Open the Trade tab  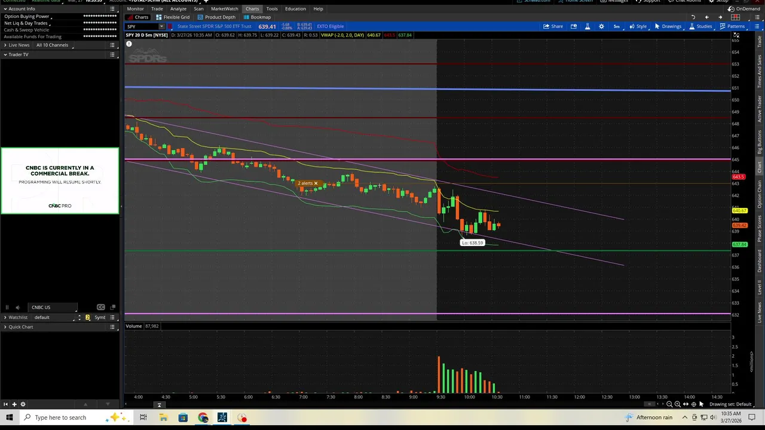[x=157, y=9]
